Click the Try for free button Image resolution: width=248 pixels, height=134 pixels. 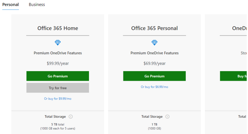tap(58, 88)
